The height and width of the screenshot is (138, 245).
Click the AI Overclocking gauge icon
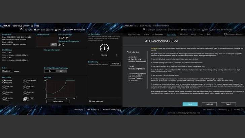pyautogui.click(x=104, y=48)
